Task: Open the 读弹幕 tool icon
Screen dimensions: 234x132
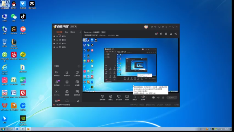Action: [77, 83]
